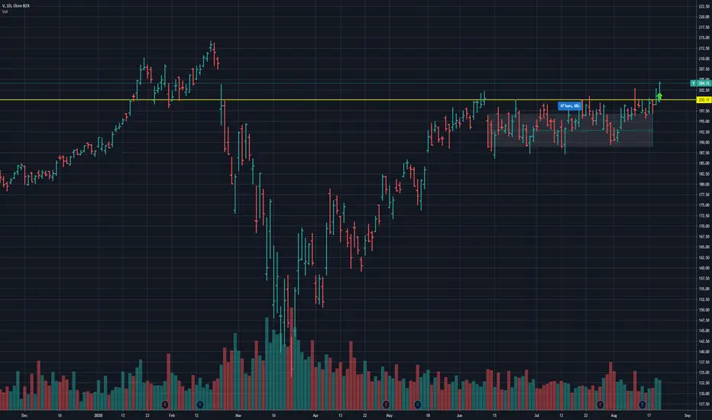Open the V, 1D, Cboe BZX symbol title
The image size is (712, 420).
(16, 6)
